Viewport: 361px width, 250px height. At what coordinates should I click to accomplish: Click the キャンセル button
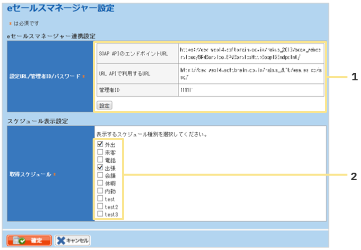tap(72, 240)
